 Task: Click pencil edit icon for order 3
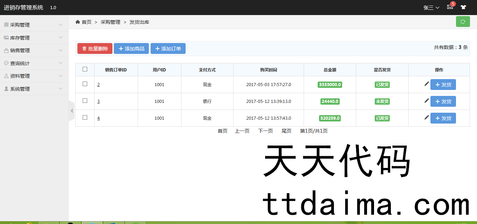pos(426,101)
